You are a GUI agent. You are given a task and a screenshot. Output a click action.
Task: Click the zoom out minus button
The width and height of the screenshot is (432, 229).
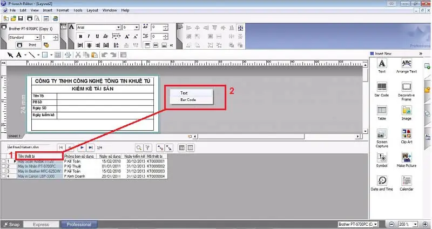(x=391, y=224)
